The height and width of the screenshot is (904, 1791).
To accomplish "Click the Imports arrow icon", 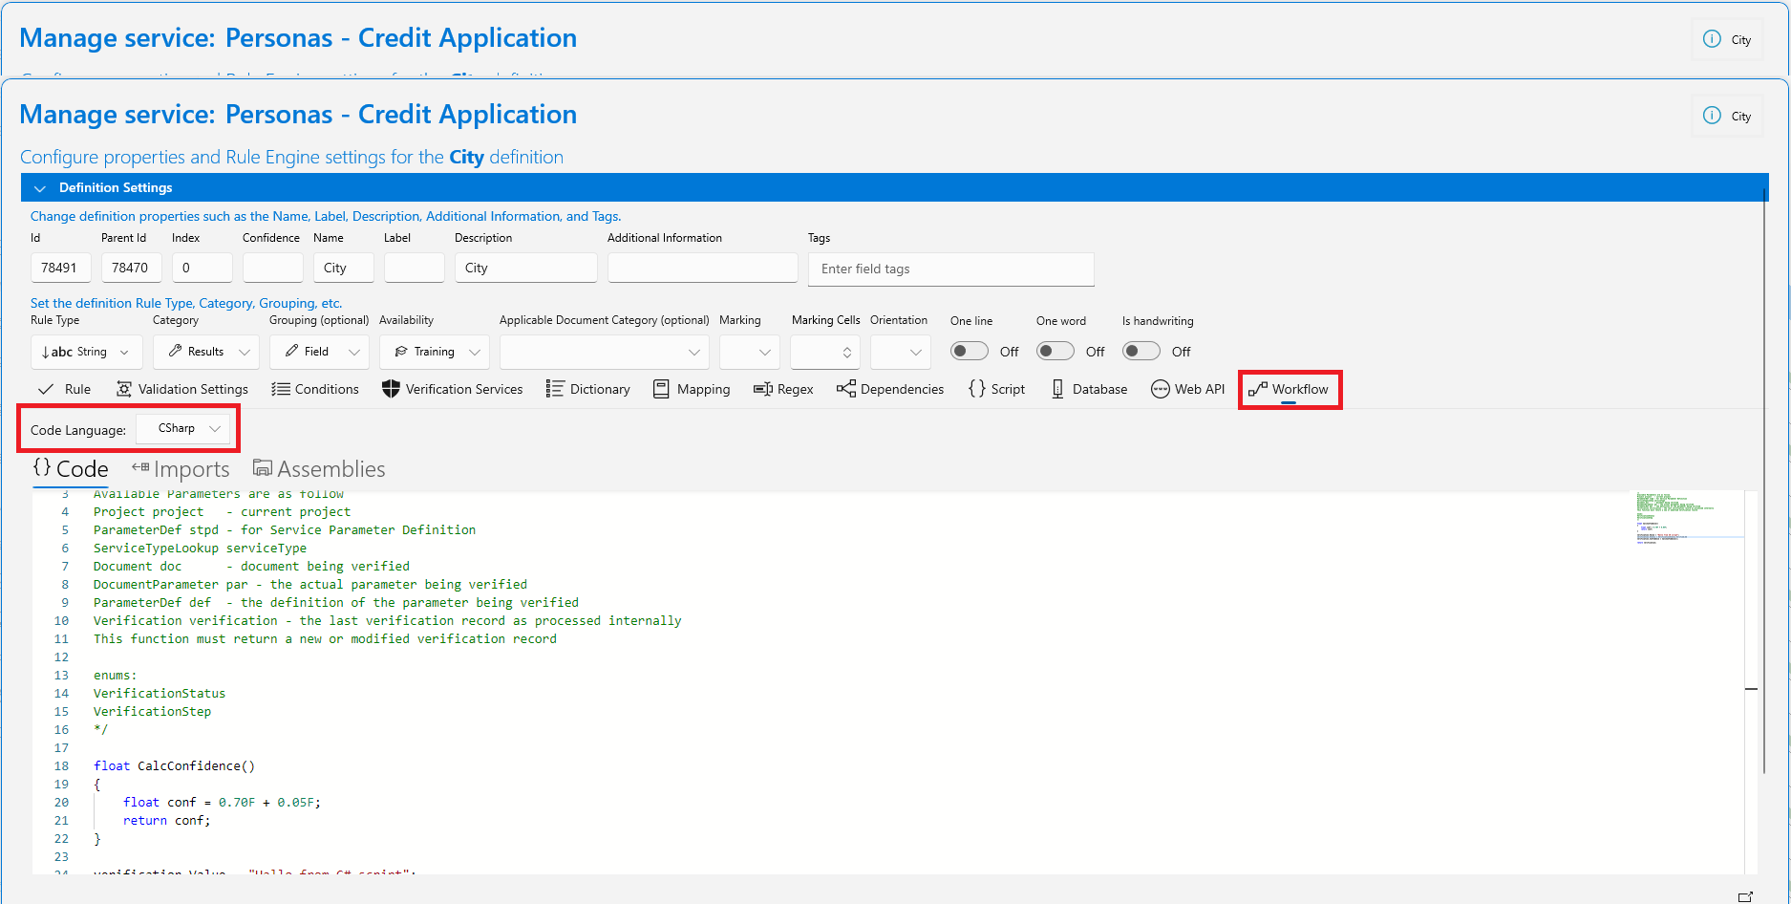I will [140, 467].
